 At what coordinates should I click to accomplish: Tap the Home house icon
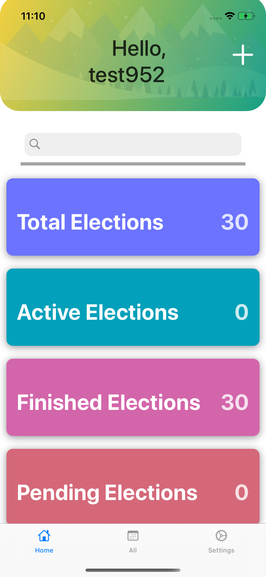(x=44, y=536)
